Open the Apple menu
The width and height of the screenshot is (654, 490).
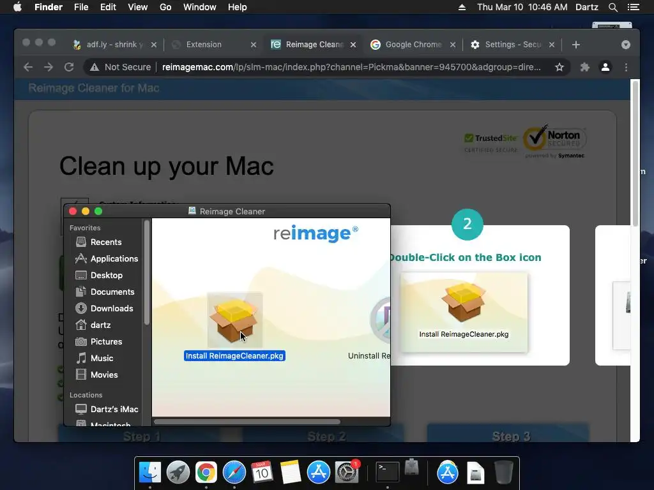point(17,7)
